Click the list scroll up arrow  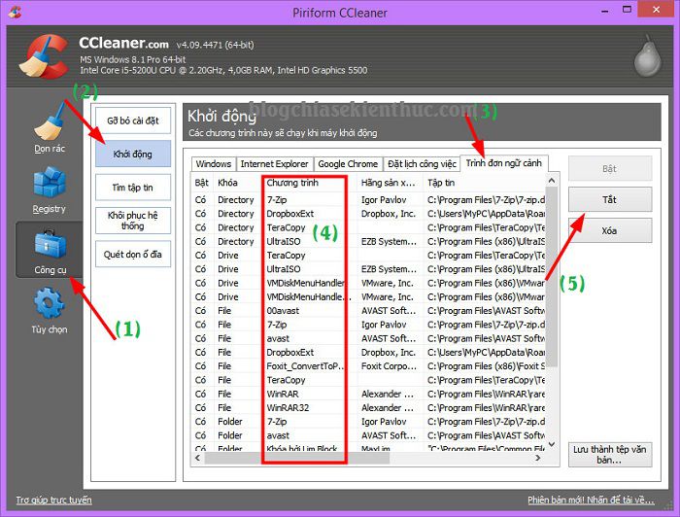pos(552,181)
